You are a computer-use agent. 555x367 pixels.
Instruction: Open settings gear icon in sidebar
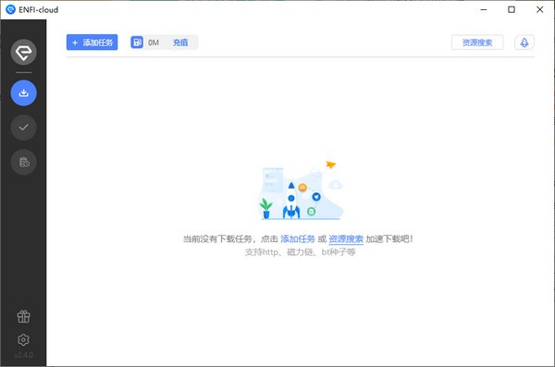(x=23, y=340)
